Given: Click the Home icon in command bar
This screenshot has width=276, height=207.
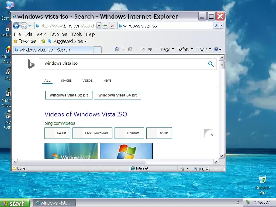Looking at the screenshot, I should pos(117,49).
